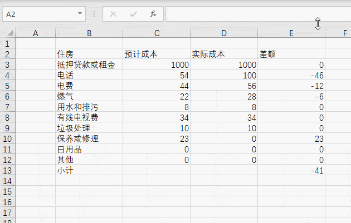Open the Name Box dropdown arrow
351x223 pixels.
pos(81,14)
